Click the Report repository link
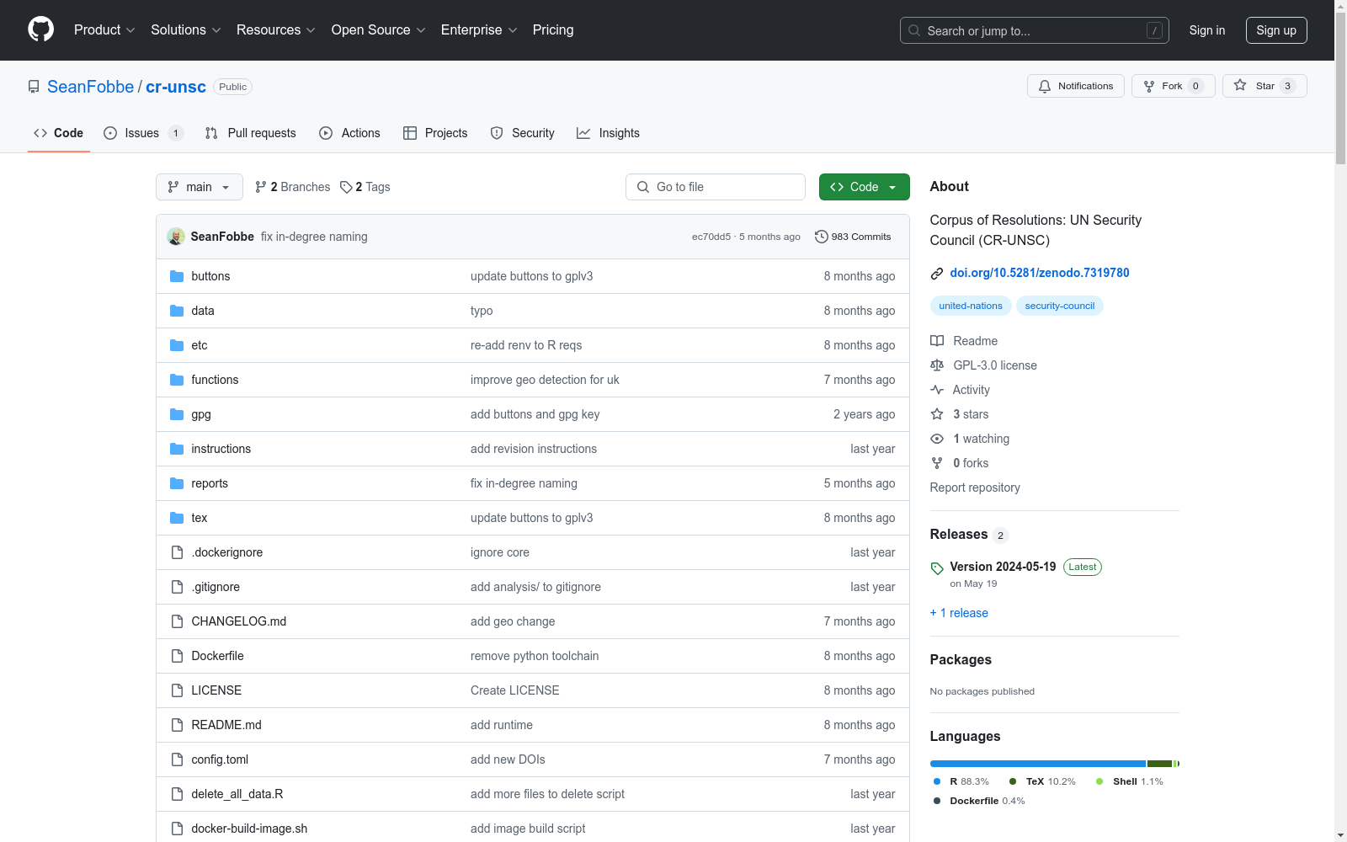The width and height of the screenshot is (1347, 842). click(975, 488)
